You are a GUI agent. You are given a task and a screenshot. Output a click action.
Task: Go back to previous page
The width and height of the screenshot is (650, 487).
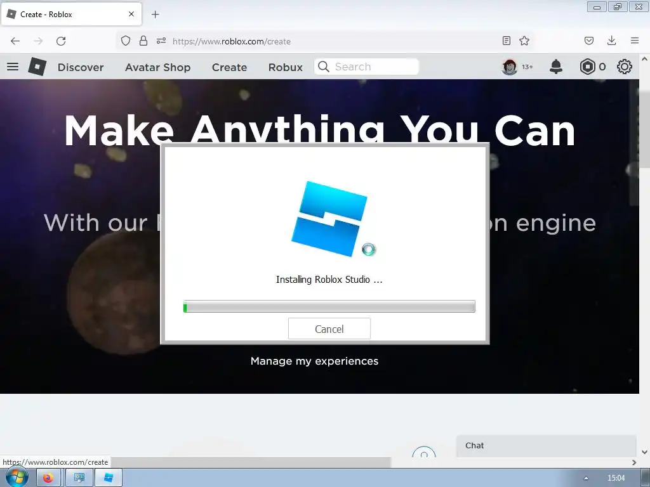point(15,41)
